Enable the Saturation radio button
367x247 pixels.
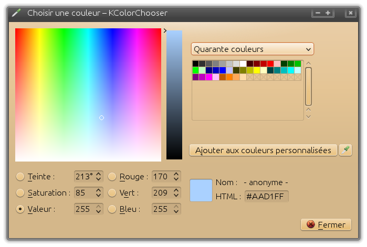coord(20,193)
